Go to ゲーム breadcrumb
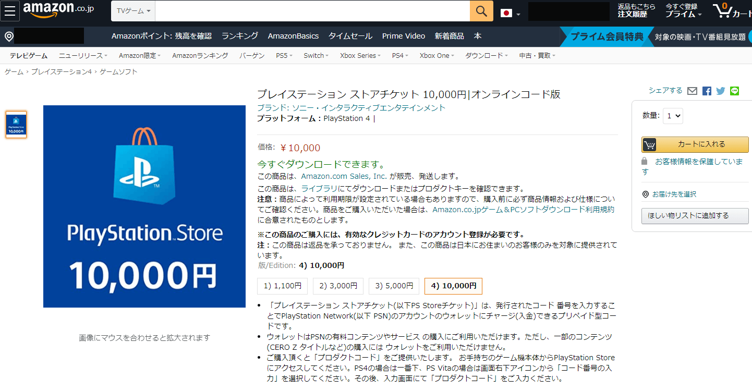Screen dimensions: 752x391 (x=14, y=72)
